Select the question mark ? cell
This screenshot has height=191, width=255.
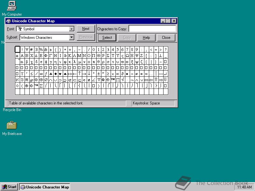[x=165, y=50]
